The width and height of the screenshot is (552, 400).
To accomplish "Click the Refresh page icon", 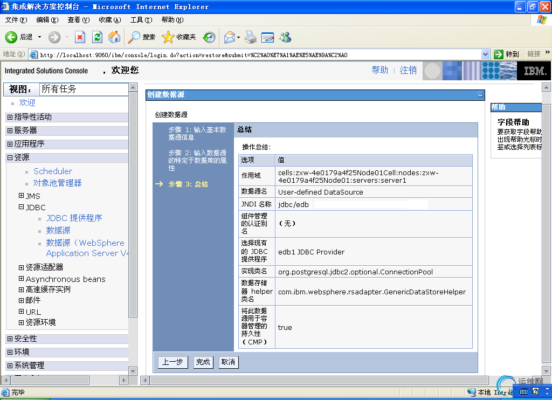I will pyautogui.click(x=97, y=37).
